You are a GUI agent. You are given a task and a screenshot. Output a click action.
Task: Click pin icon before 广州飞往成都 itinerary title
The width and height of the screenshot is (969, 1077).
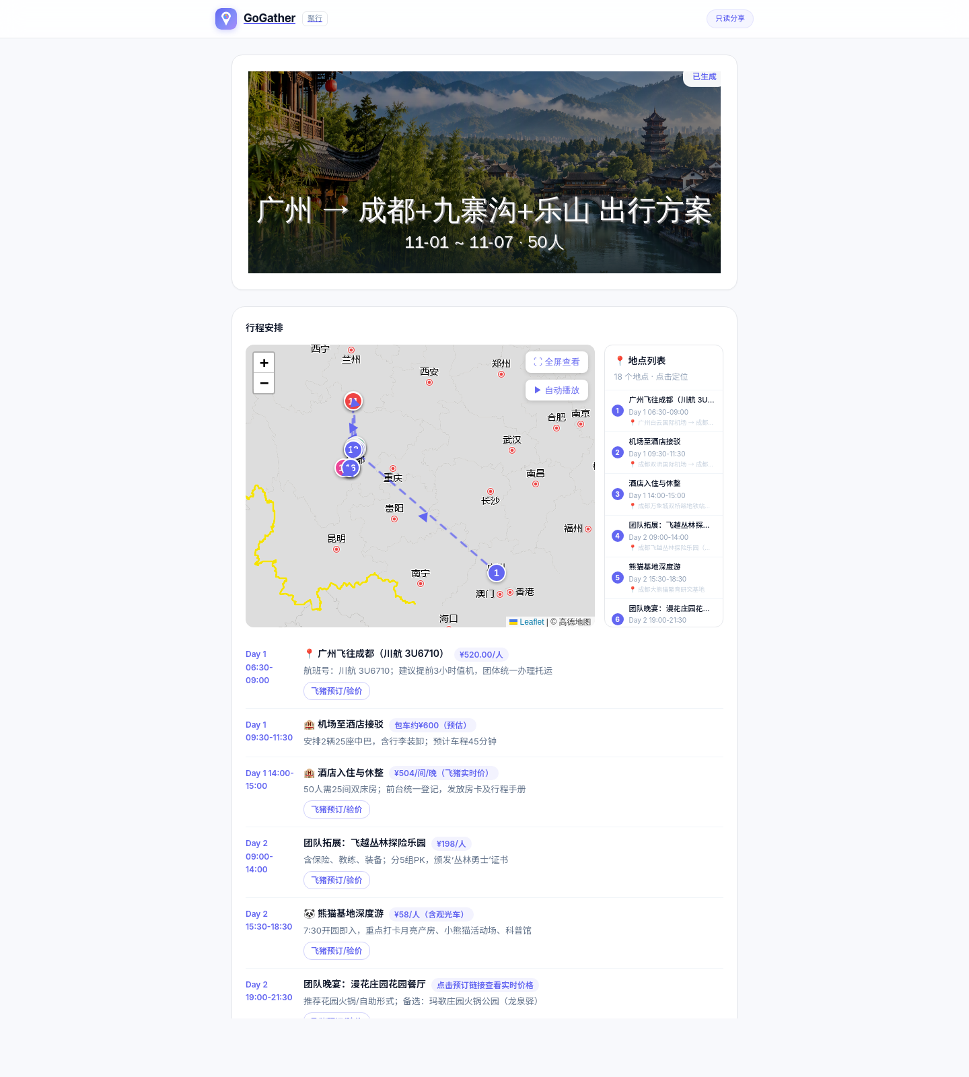click(309, 654)
